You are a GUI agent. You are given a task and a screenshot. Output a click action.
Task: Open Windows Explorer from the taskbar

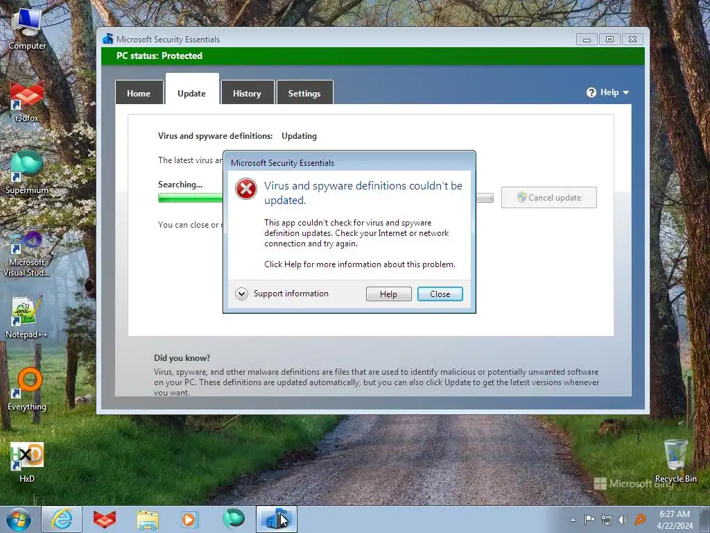click(x=148, y=519)
